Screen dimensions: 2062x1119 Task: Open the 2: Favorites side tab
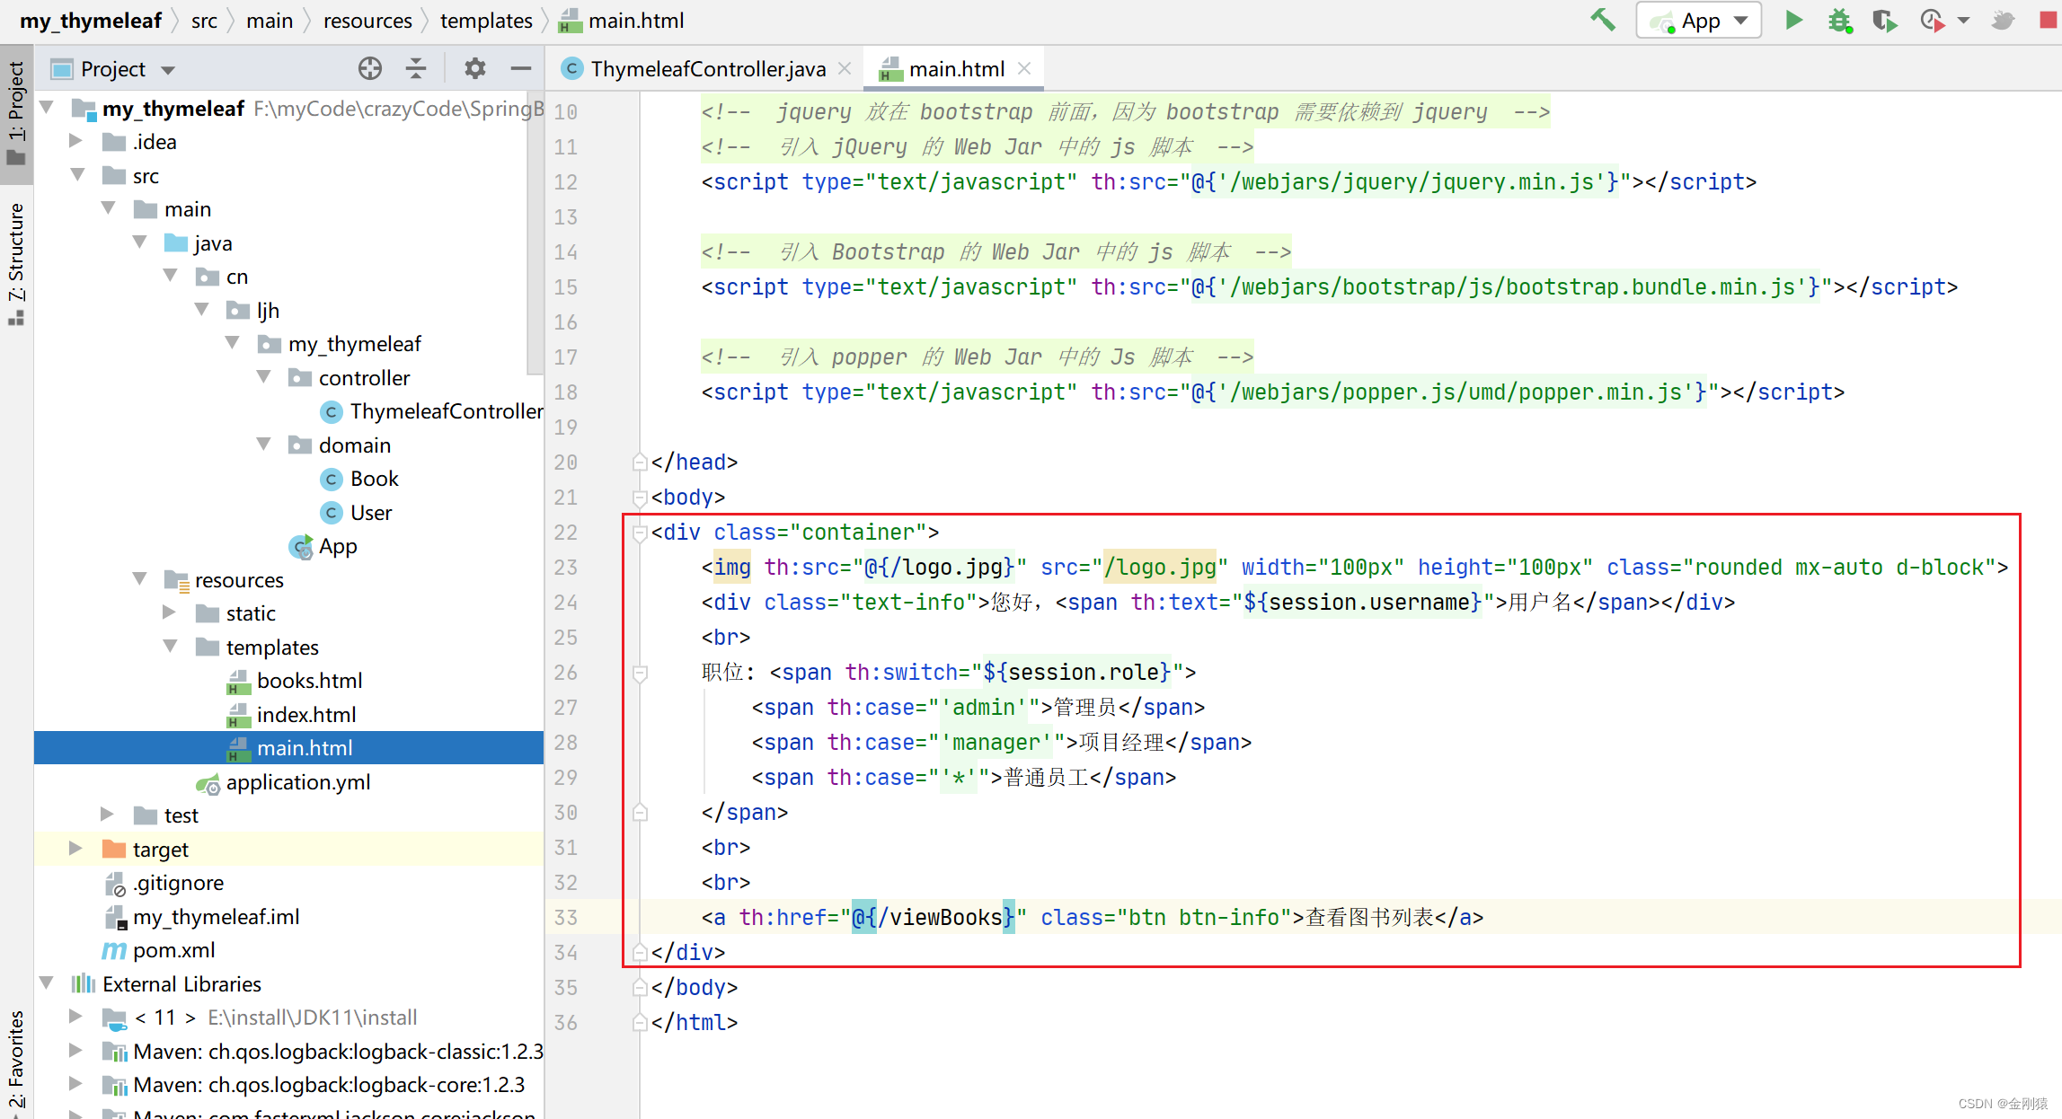tap(16, 1060)
